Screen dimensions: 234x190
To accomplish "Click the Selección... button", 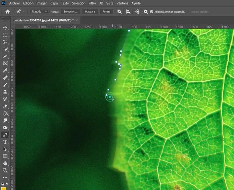I will [71, 12].
